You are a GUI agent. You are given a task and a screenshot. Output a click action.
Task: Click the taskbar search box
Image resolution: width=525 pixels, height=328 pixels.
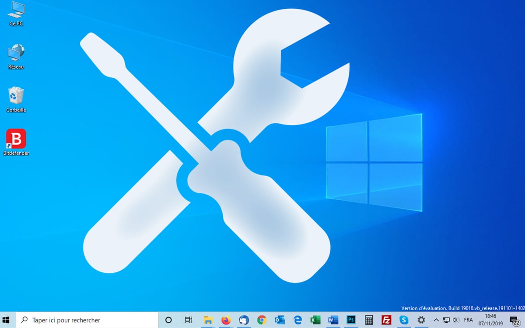tap(87, 320)
